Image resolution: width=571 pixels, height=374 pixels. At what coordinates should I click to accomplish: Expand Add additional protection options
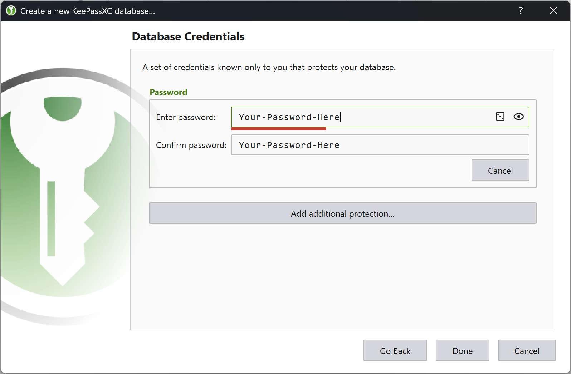[x=342, y=213]
